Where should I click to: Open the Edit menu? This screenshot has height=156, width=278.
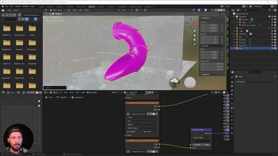pyautogui.click(x=11, y=6)
